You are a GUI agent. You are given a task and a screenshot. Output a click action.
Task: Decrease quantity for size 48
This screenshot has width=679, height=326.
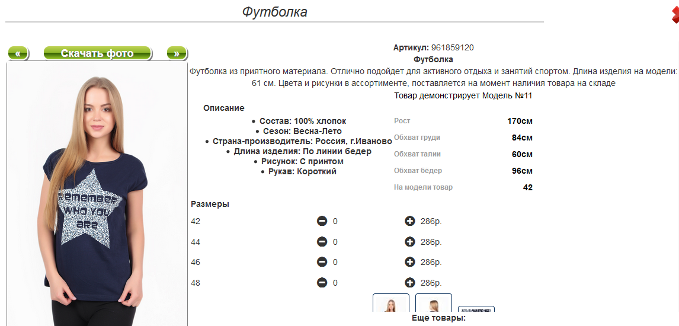(322, 283)
